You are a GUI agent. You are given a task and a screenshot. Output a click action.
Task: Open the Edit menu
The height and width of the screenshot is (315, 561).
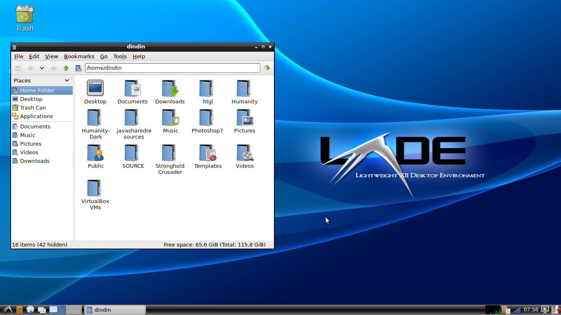(34, 57)
